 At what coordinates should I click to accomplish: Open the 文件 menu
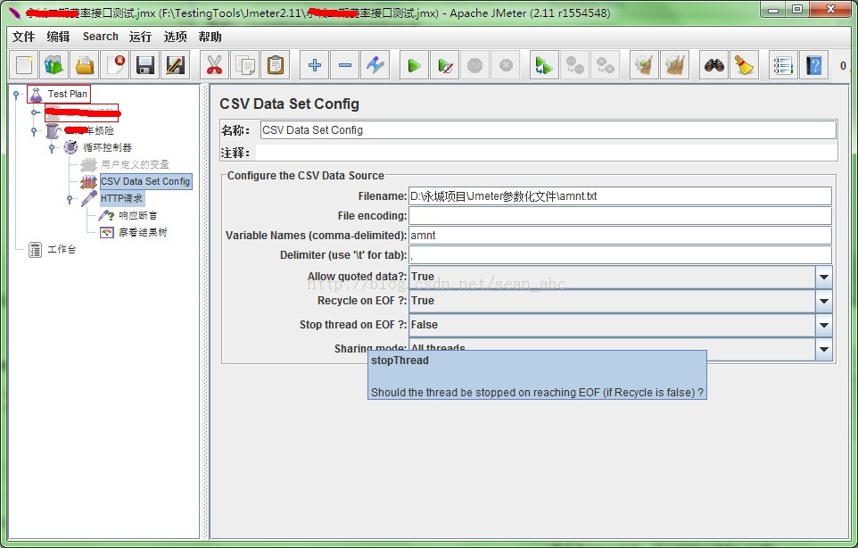(23, 37)
